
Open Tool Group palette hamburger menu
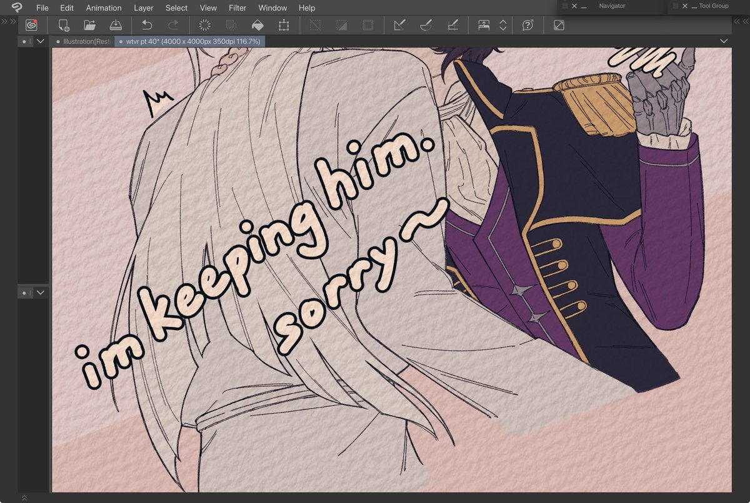[x=676, y=6]
